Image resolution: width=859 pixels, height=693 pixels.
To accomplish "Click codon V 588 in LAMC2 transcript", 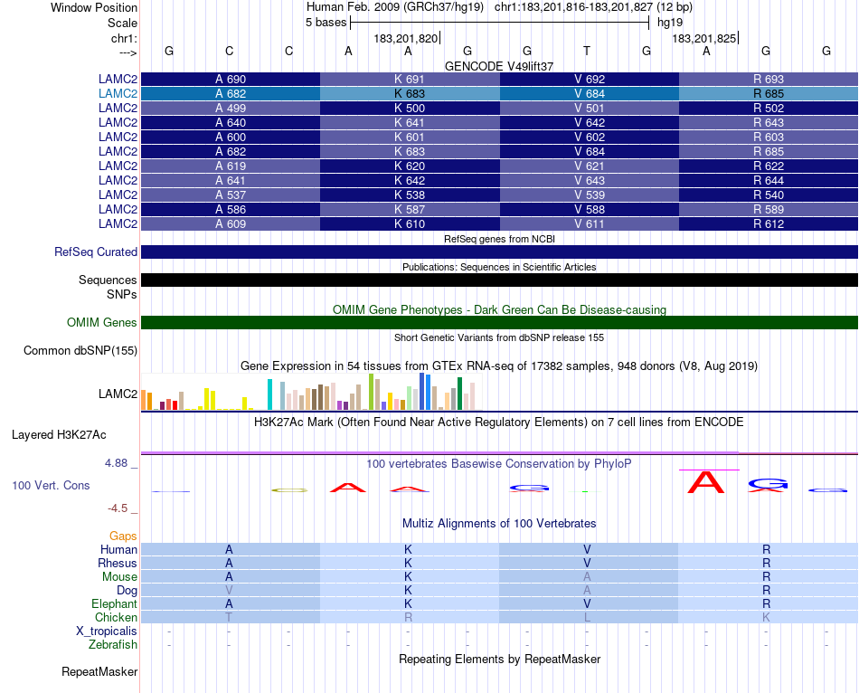I will tap(589, 209).
